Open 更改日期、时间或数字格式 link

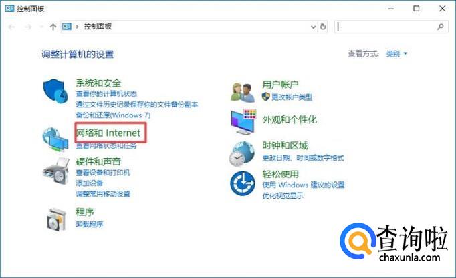[303, 158]
